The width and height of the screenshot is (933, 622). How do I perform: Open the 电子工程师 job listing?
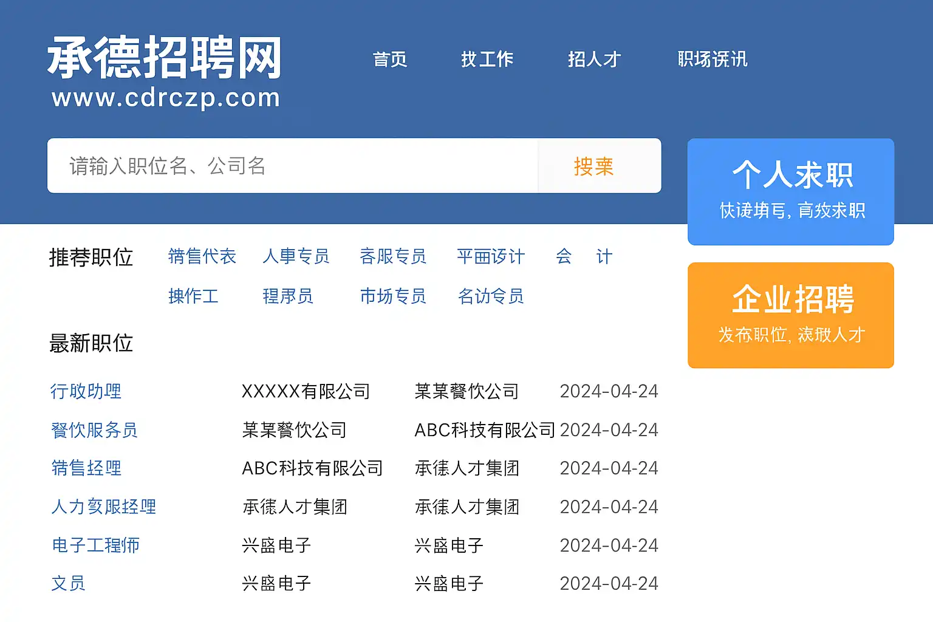(x=95, y=545)
